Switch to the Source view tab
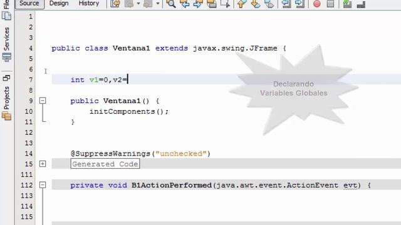Image resolution: width=401 pixels, height=225 pixels. click(29, 3)
